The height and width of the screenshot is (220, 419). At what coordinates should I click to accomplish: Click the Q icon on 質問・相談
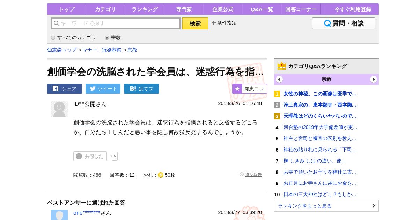[x=328, y=23]
